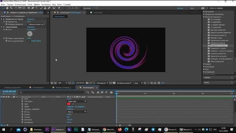Click the timeline layer search field
Image resolution: width=236 pixels, height=133 pixels.
[x=52, y=92]
